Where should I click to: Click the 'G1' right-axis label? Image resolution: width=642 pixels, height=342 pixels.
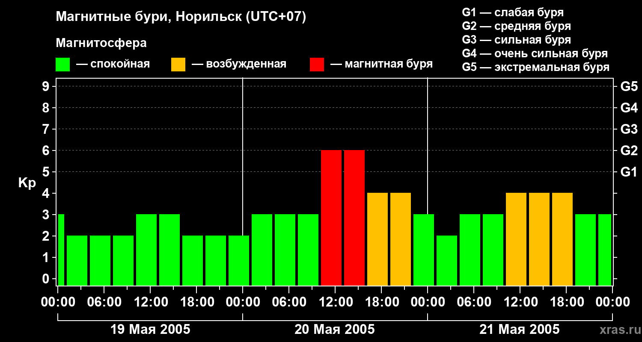pos(629,172)
